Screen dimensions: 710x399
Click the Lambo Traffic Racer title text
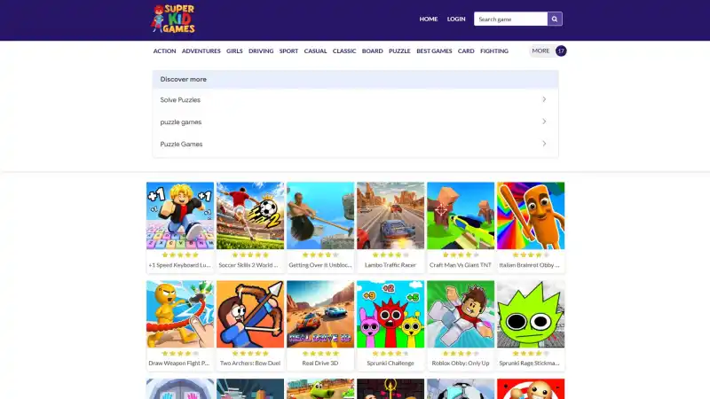click(390, 265)
